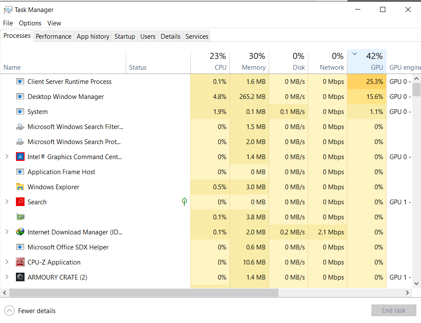The width and height of the screenshot is (421, 323).
Task: Click the Fewer details up-arrow icon
Action: [x=9, y=311]
